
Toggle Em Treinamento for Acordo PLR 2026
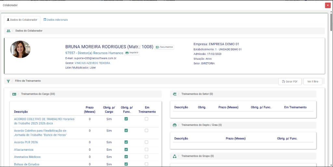147,142
